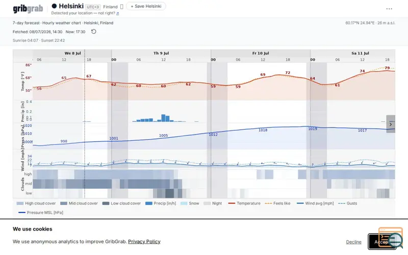Click the black dot beside Helsinki
The image size is (408, 255).
coord(54,6)
